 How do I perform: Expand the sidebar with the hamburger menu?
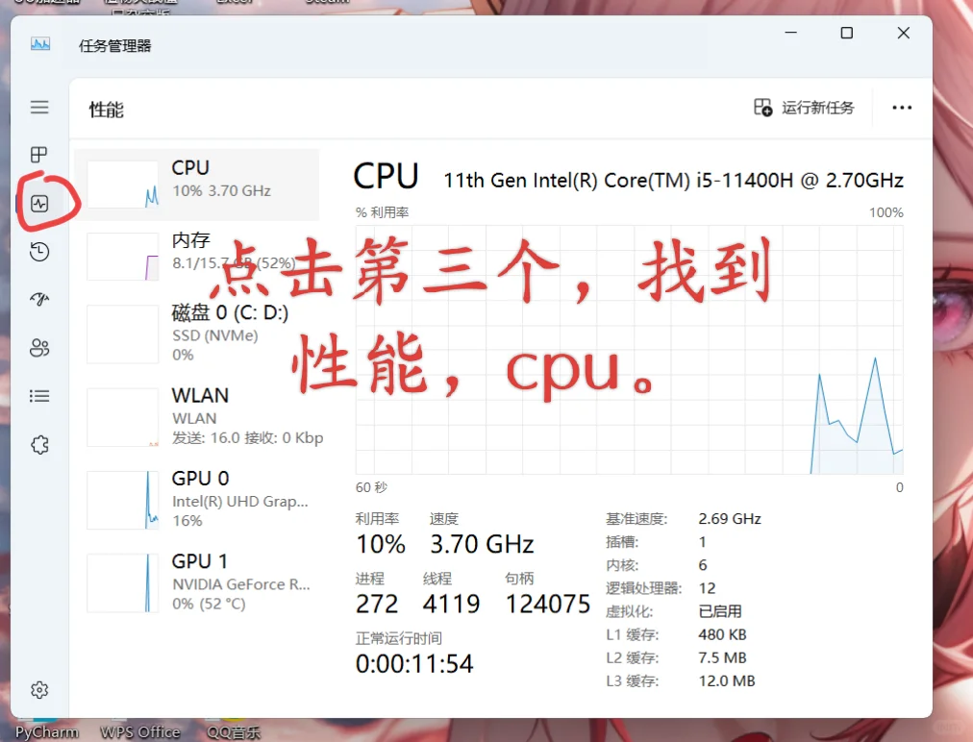point(39,107)
